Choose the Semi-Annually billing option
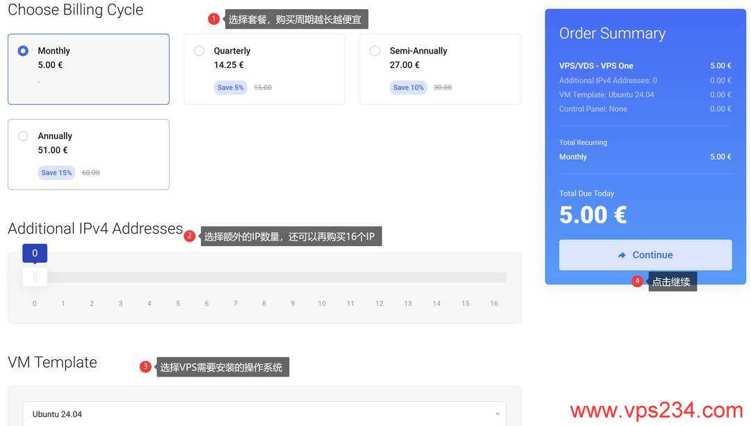The width and height of the screenshot is (751, 426). 440,69
